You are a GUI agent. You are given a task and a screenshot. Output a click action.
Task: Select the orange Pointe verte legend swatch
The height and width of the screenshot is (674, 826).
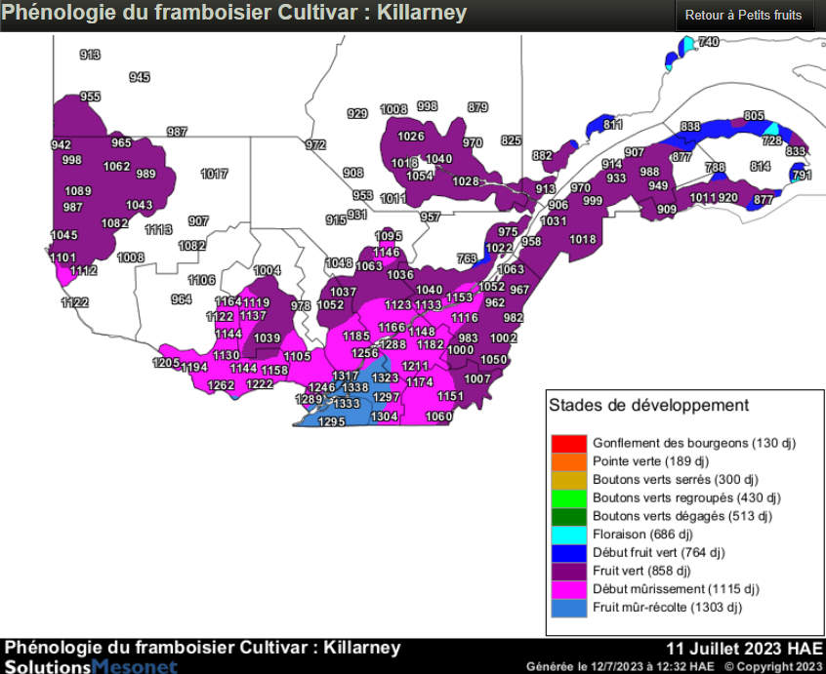pos(568,461)
